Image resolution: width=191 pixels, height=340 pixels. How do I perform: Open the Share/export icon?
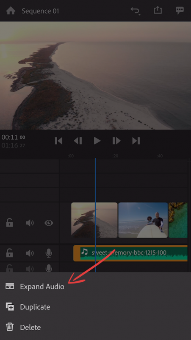(x=158, y=10)
